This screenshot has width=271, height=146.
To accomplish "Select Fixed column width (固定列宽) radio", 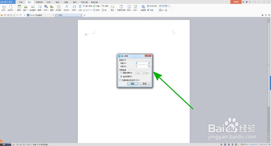I will 121,73.
